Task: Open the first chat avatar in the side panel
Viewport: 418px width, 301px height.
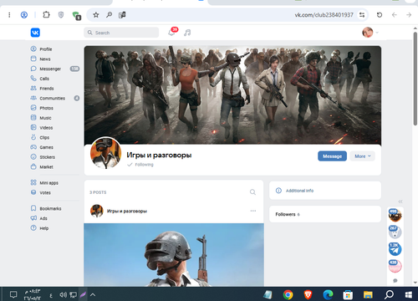Action: tap(395, 215)
